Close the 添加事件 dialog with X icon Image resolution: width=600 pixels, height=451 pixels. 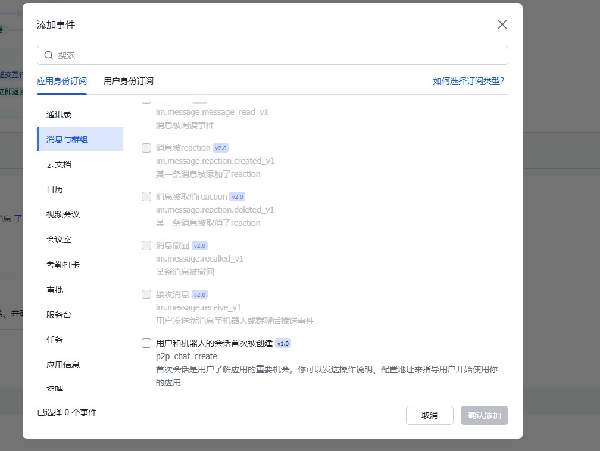point(502,24)
